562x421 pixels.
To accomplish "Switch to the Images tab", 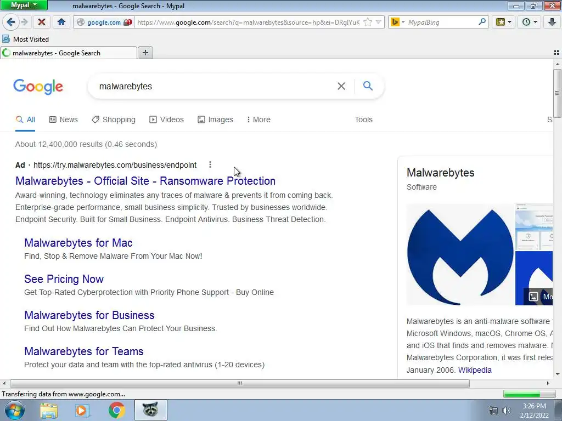I will click(x=215, y=120).
